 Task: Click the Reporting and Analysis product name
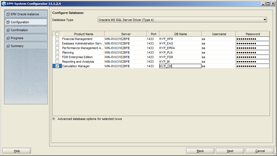click(x=78, y=62)
